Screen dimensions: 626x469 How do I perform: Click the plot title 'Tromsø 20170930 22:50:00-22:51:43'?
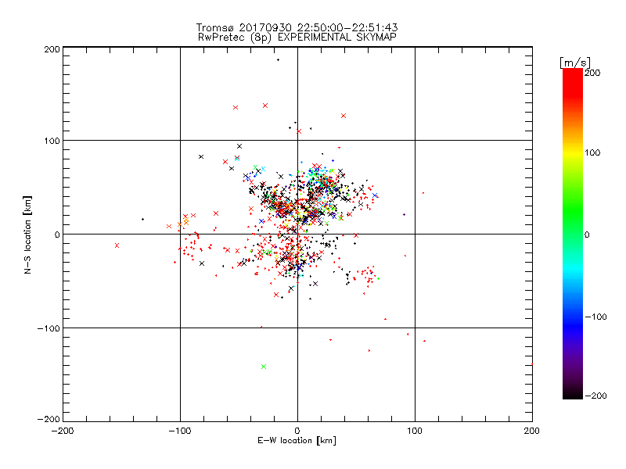pos(297,27)
